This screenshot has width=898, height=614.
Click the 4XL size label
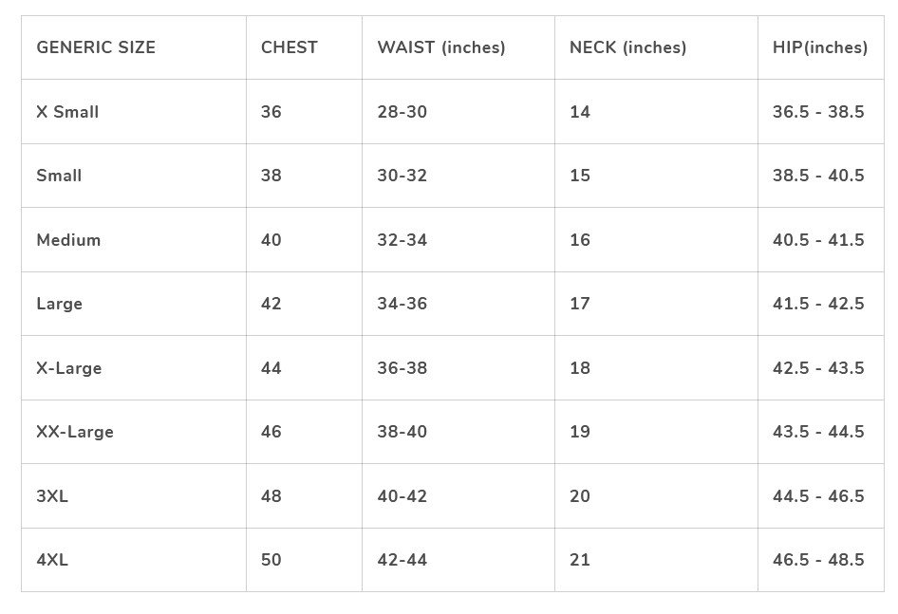(51, 560)
